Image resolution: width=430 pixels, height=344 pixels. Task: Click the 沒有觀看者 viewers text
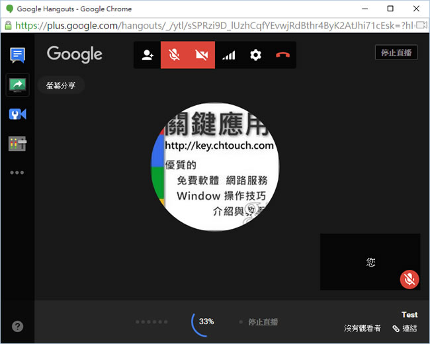click(363, 328)
